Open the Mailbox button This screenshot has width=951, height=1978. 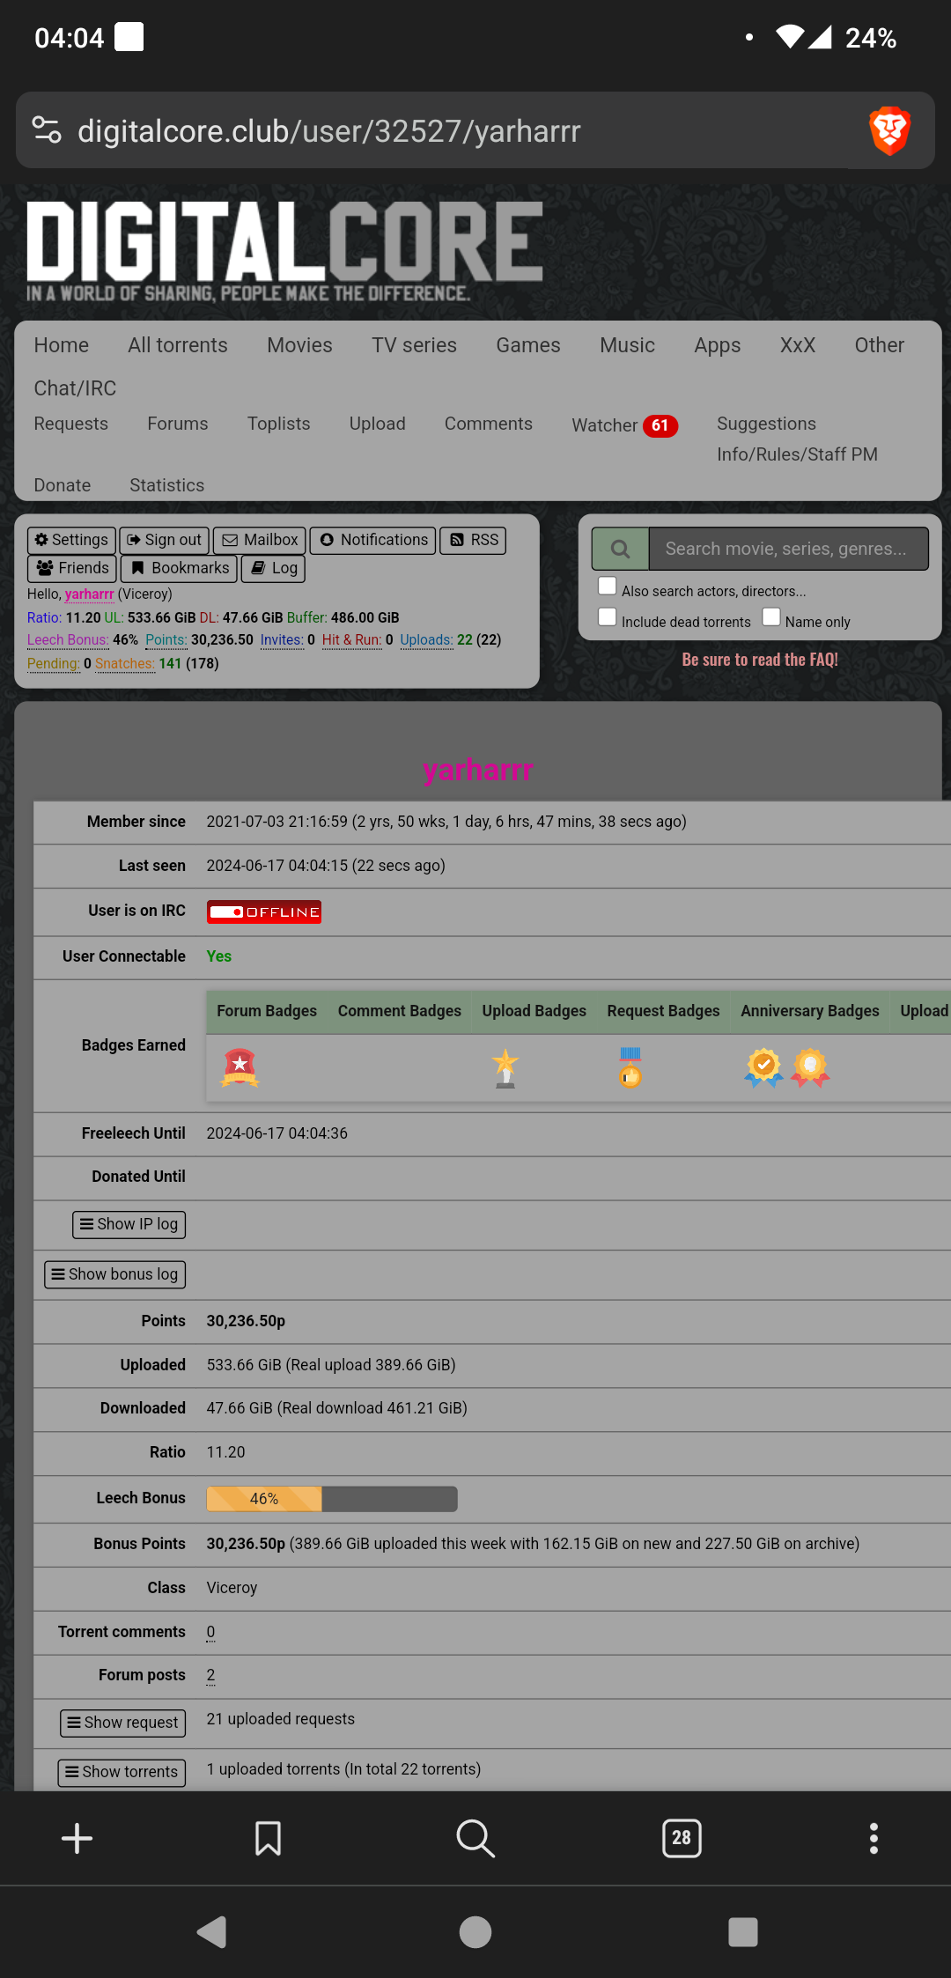261,540
